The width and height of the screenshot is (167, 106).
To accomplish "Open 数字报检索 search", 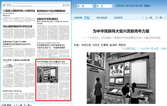I will pyautogui.click(x=102, y=18).
